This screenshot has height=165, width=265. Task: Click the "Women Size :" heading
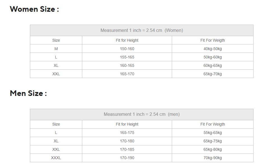point(34,9)
